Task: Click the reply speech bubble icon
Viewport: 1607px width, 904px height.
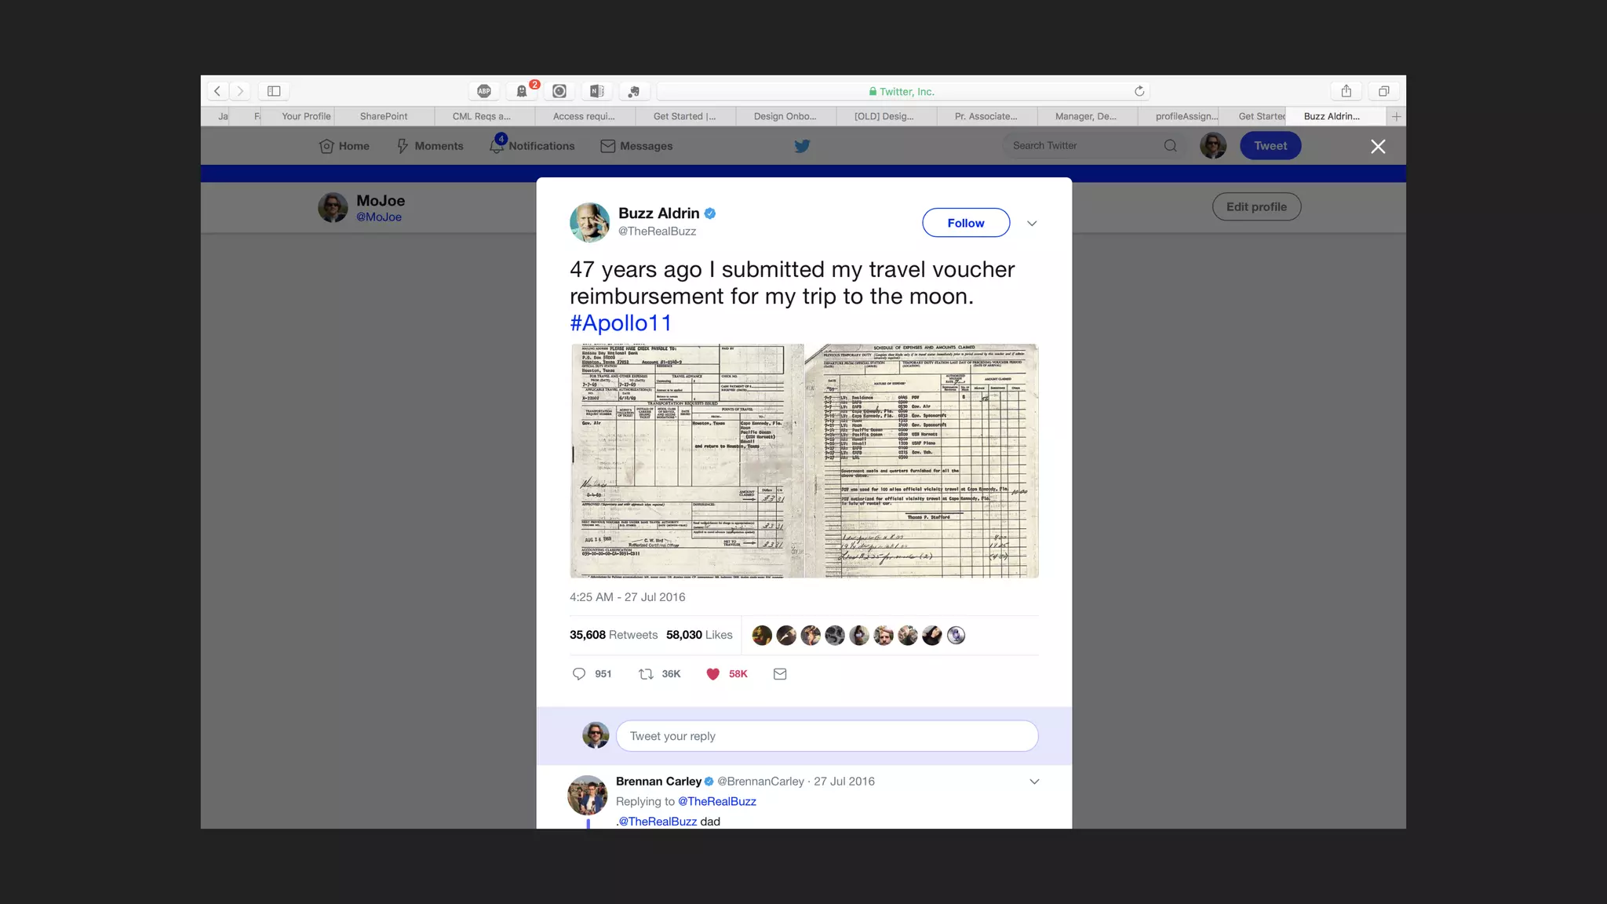Action: pyautogui.click(x=579, y=674)
